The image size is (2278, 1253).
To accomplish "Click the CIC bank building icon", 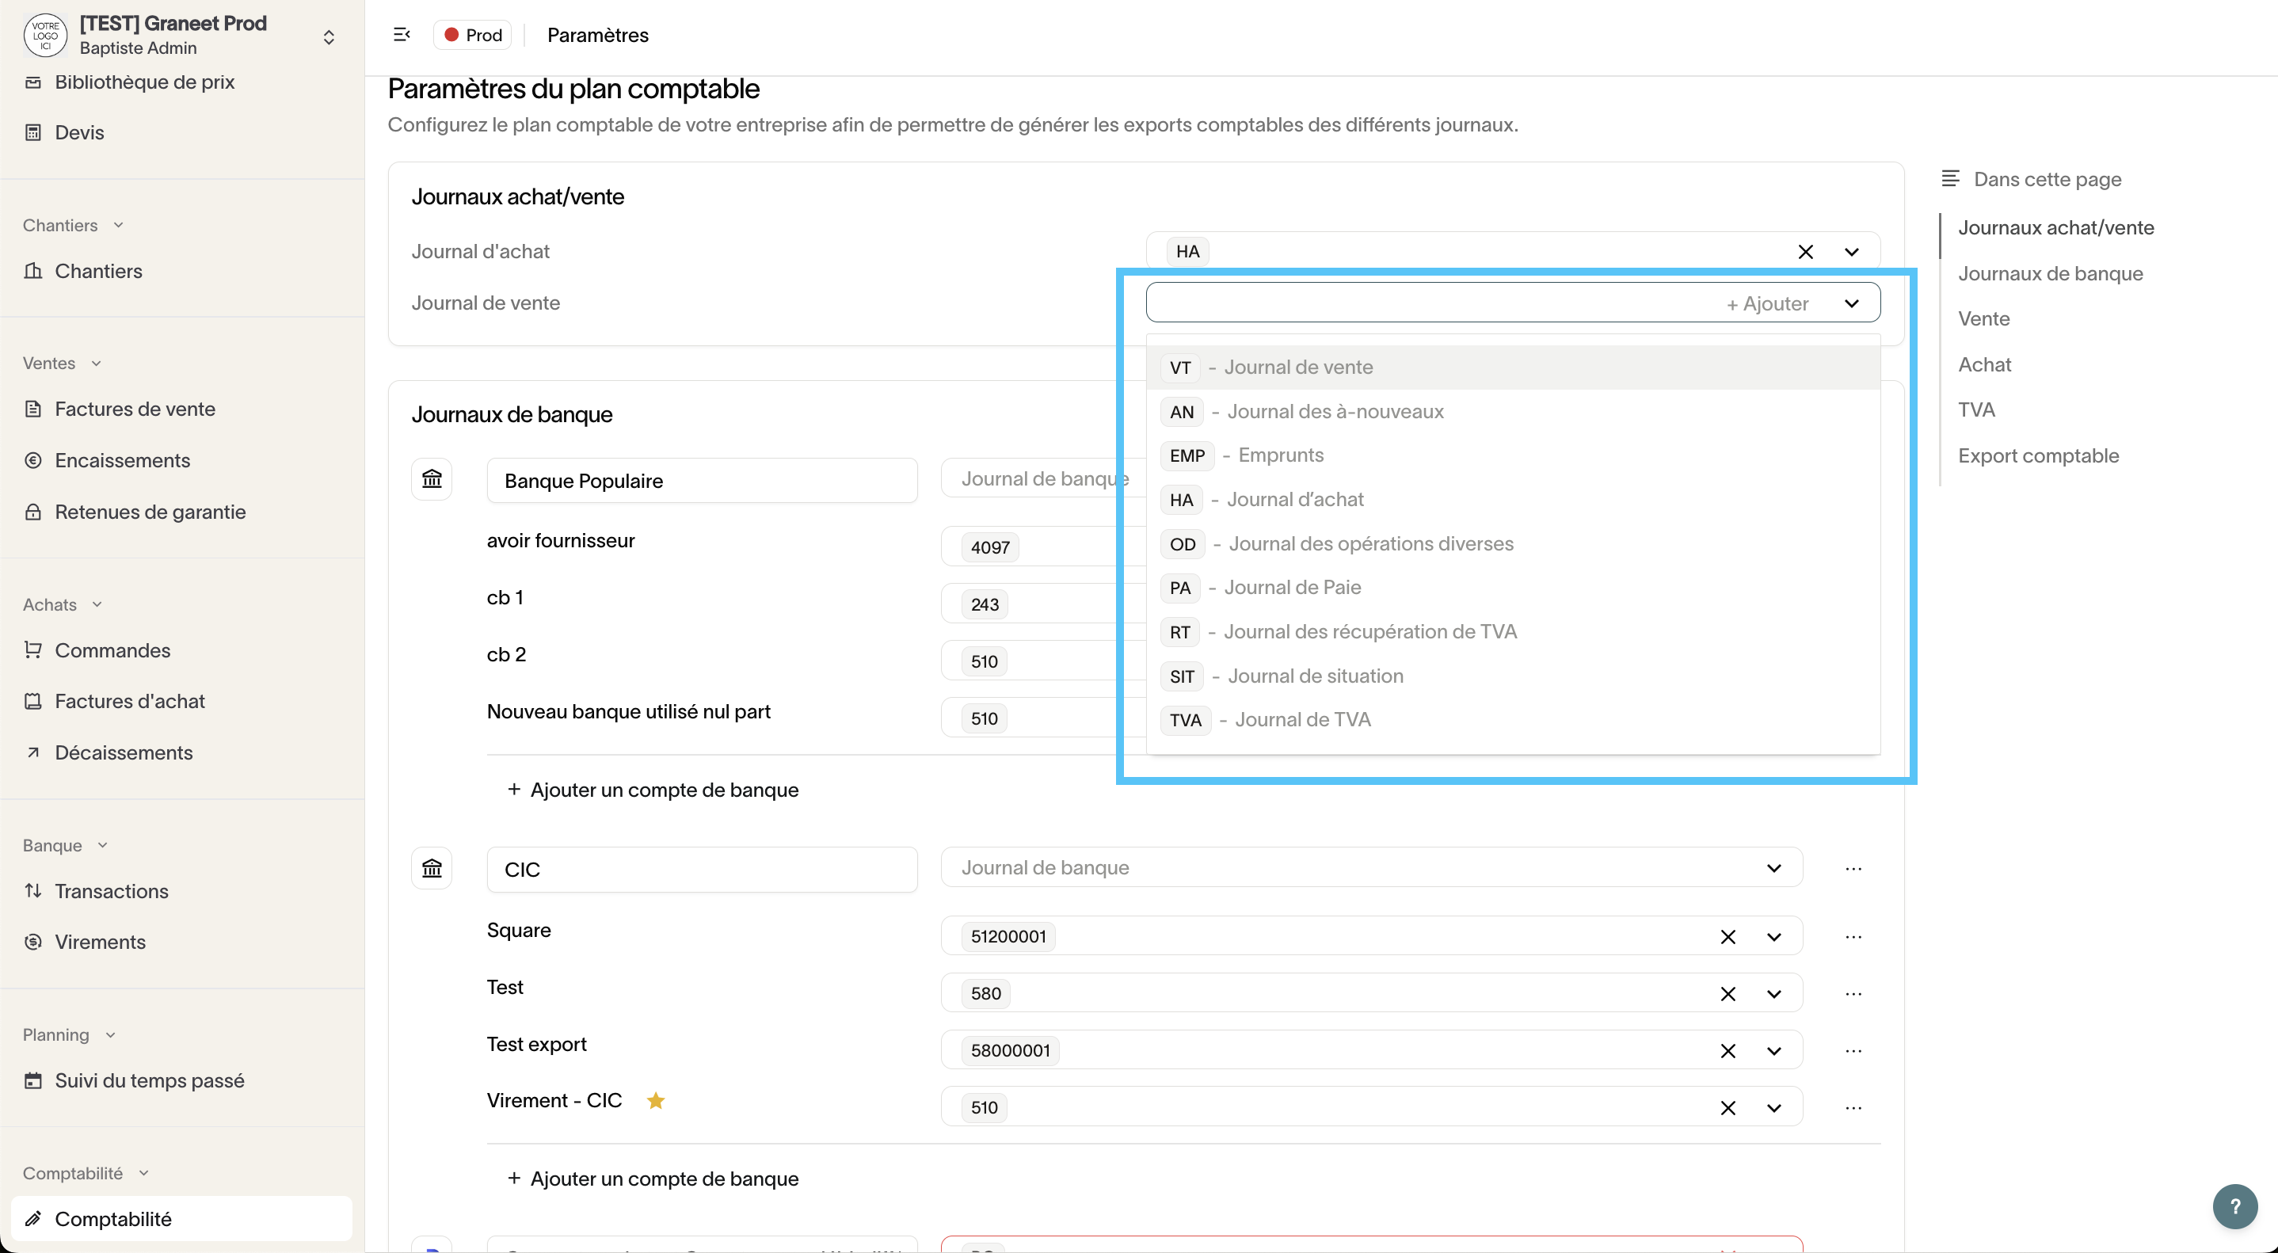I will [432, 868].
